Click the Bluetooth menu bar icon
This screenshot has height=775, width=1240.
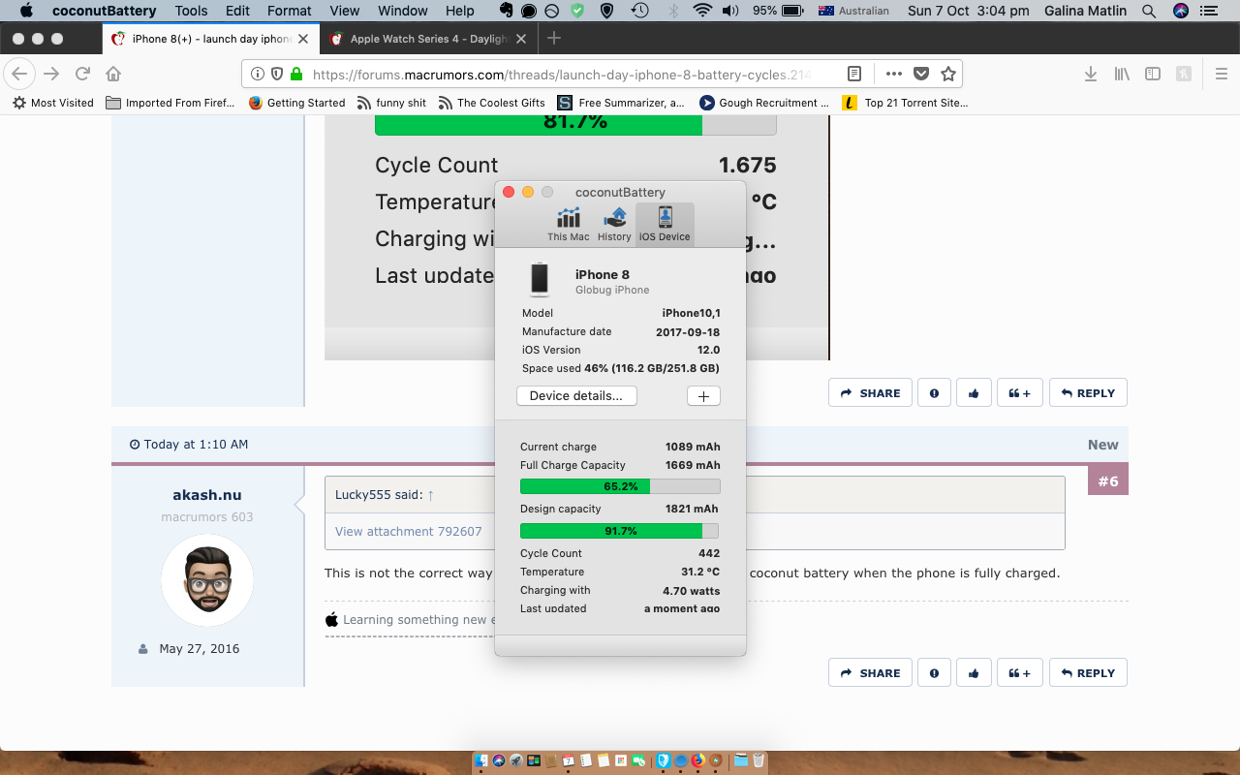[x=673, y=11]
